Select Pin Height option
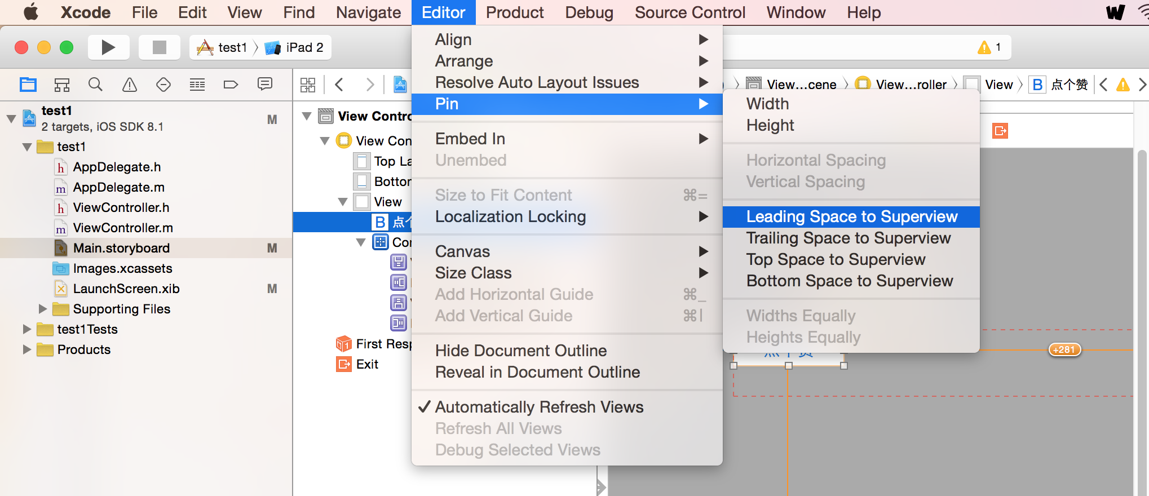This screenshot has height=496, width=1149. click(x=851, y=125)
